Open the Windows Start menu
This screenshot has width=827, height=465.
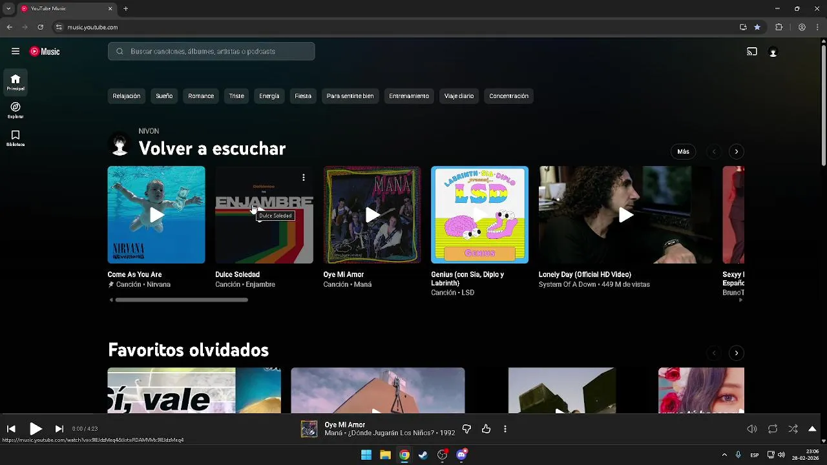[x=366, y=455]
